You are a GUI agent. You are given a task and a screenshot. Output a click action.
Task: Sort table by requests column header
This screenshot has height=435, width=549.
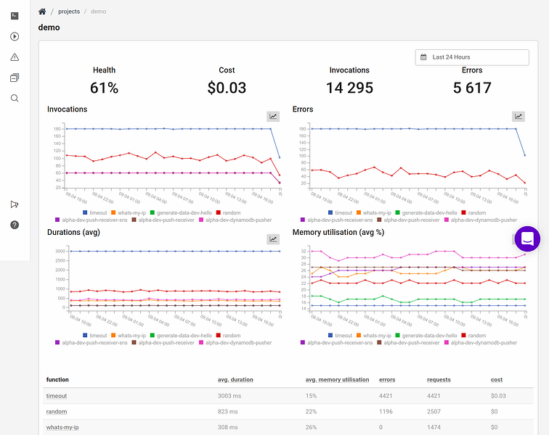439,380
